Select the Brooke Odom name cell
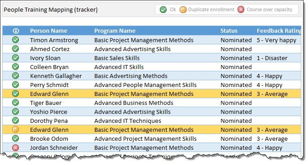The width and height of the screenshot is (308, 165). tap(49, 139)
